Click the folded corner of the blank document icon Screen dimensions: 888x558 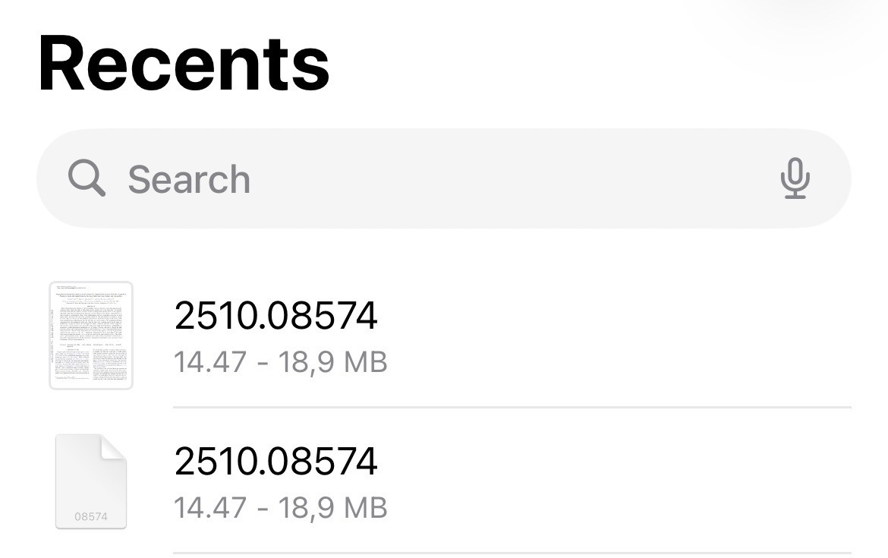point(114,446)
